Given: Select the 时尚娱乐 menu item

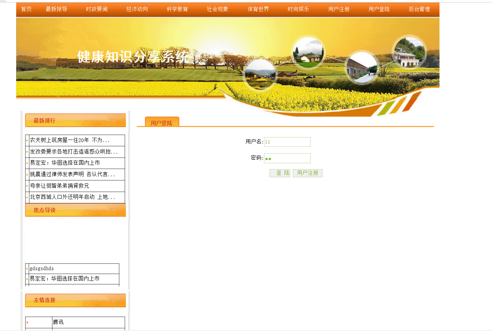Looking at the screenshot, I should point(299,9).
